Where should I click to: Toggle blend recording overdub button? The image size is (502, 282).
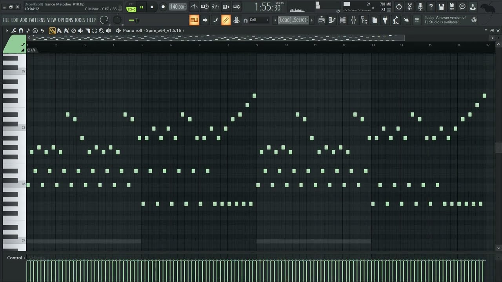tap(226, 7)
